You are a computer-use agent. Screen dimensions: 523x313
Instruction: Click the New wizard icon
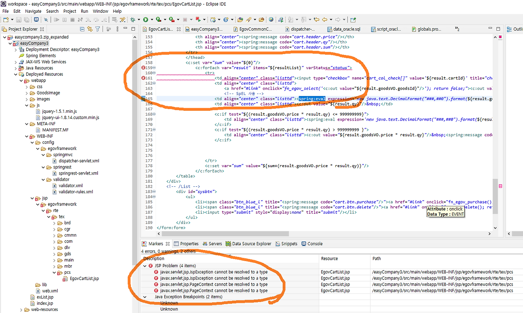[x=6, y=19]
